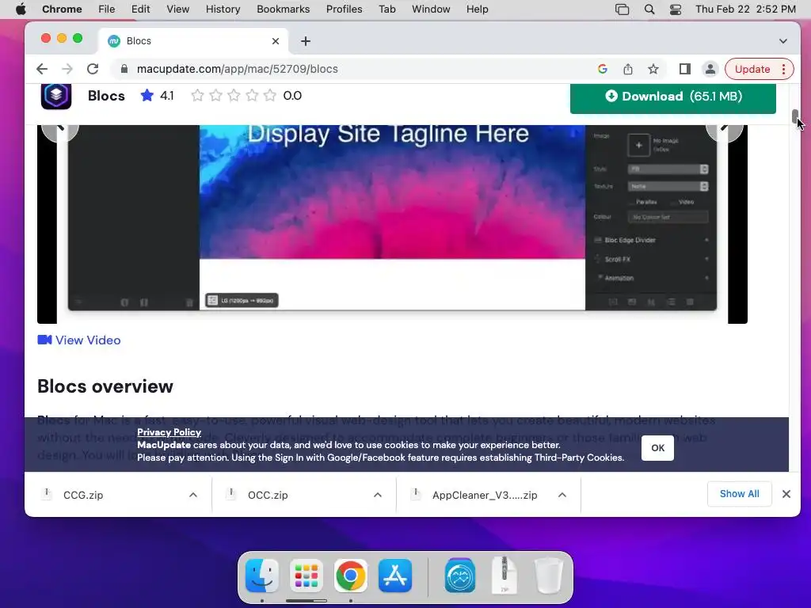Expand OCC.zip download options chevron

pos(378,495)
